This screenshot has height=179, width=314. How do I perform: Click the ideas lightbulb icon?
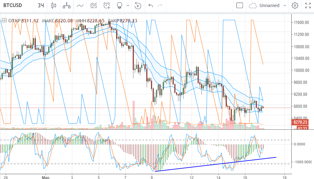120,6
